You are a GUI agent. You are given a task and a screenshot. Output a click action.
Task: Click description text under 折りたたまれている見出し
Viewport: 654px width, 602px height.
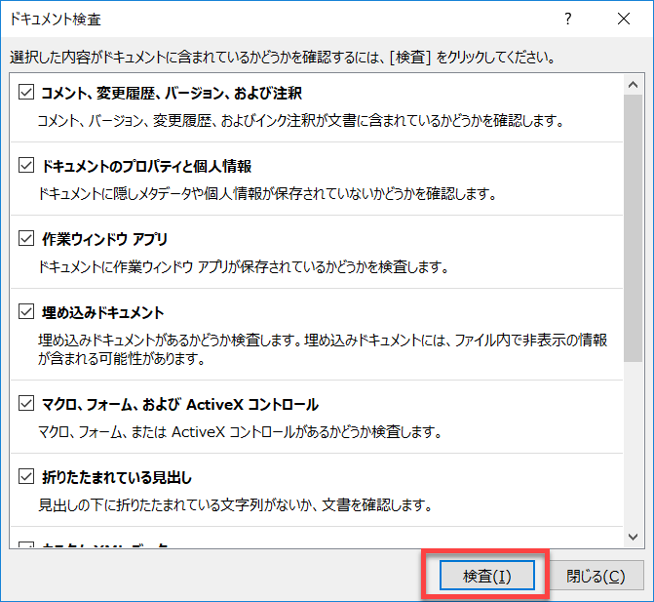(x=234, y=505)
